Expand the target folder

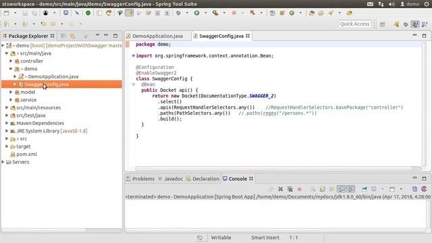(7, 146)
